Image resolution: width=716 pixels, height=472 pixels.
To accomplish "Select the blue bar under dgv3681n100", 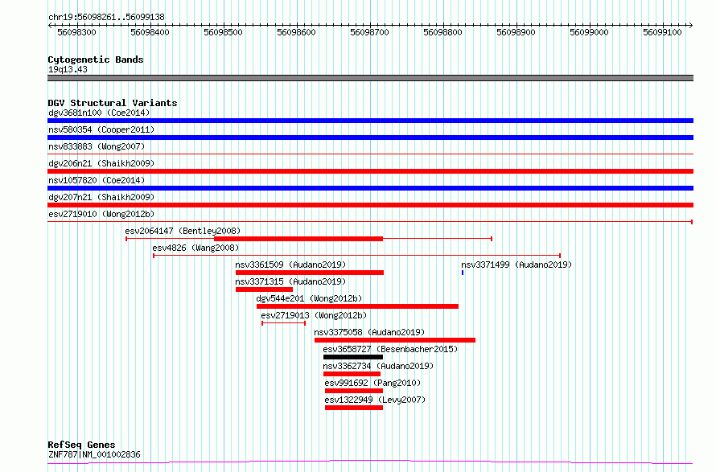I will point(370,121).
